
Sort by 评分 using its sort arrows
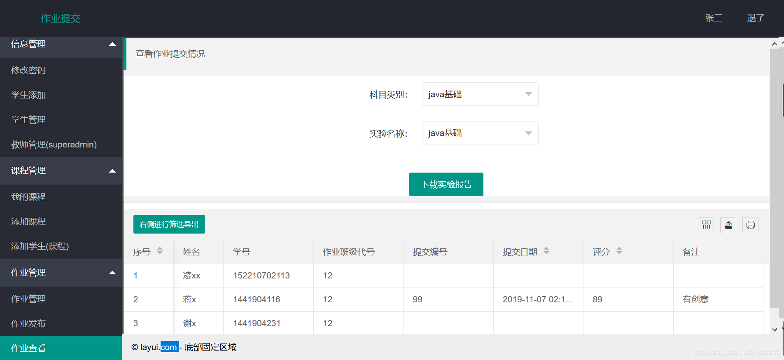point(619,251)
